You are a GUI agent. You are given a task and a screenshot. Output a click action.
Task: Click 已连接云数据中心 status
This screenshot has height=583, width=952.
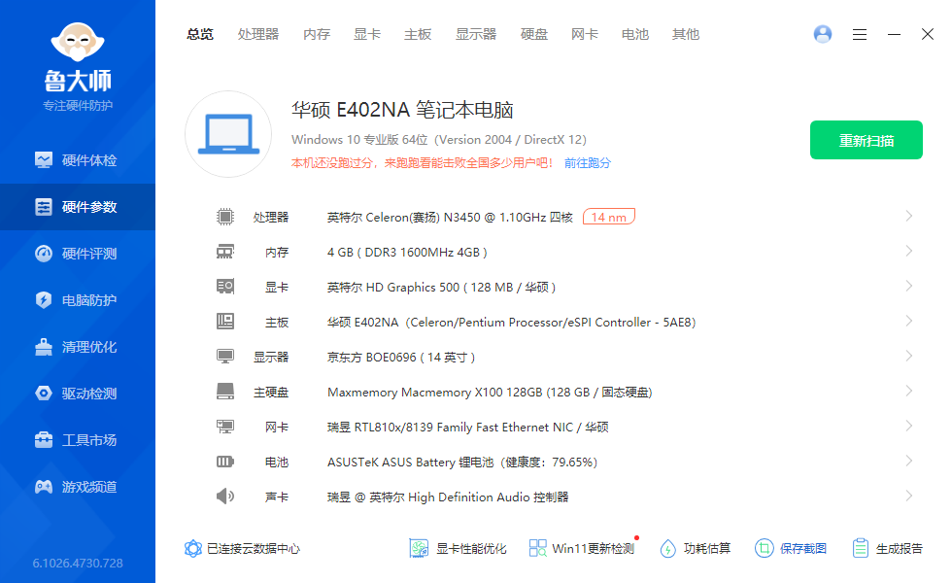coord(242,549)
